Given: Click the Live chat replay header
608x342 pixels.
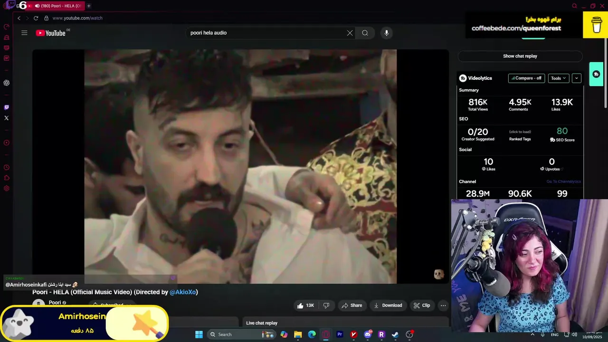Looking at the screenshot, I should (x=262, y=323).
